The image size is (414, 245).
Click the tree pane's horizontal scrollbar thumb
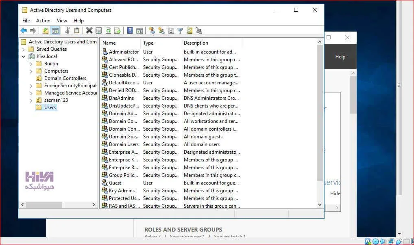[x=44, y=205]
